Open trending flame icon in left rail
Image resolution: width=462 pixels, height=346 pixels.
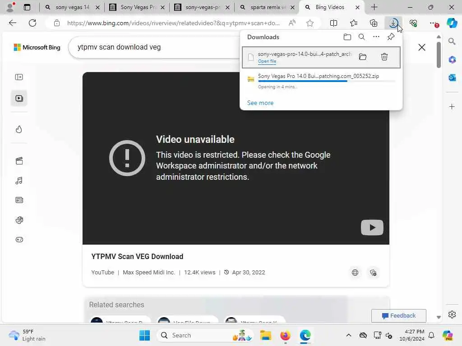19,129
